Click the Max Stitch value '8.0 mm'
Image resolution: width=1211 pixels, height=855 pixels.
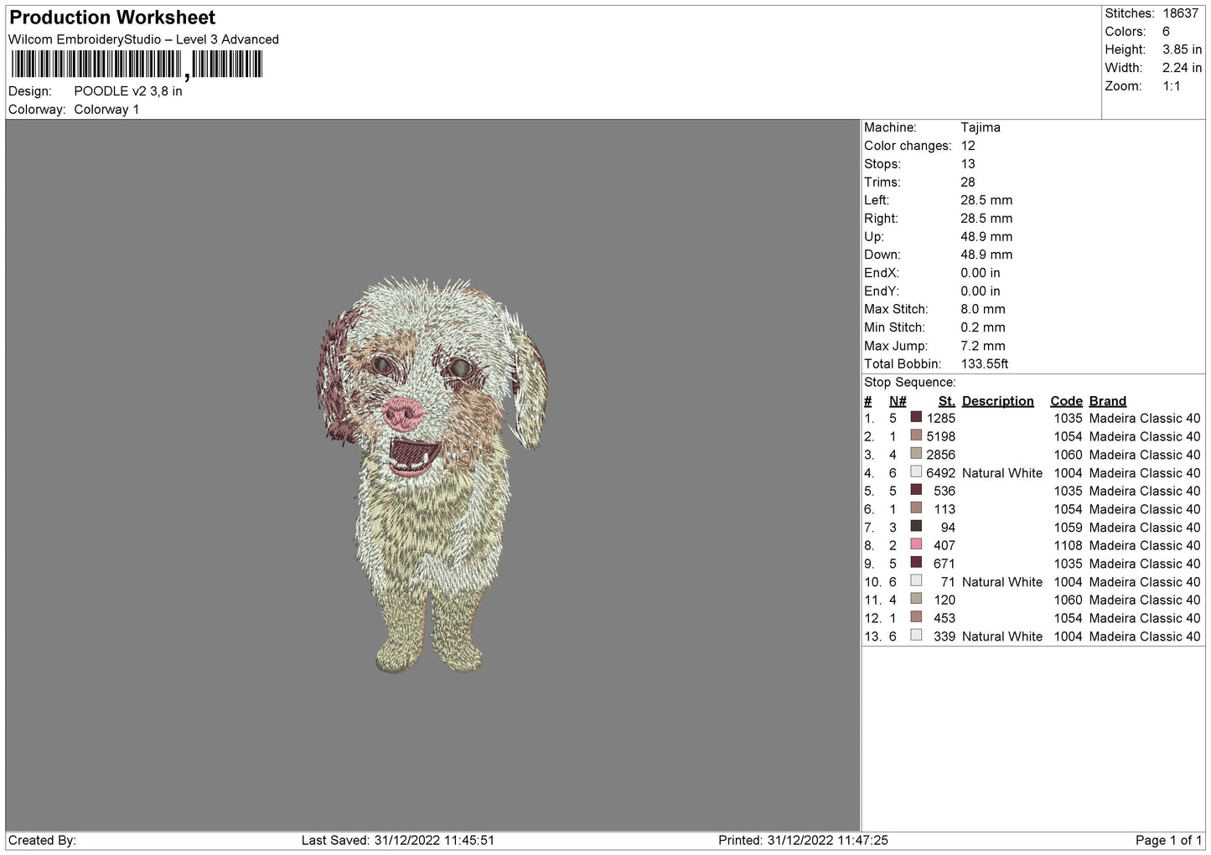(x=983, y=309)
